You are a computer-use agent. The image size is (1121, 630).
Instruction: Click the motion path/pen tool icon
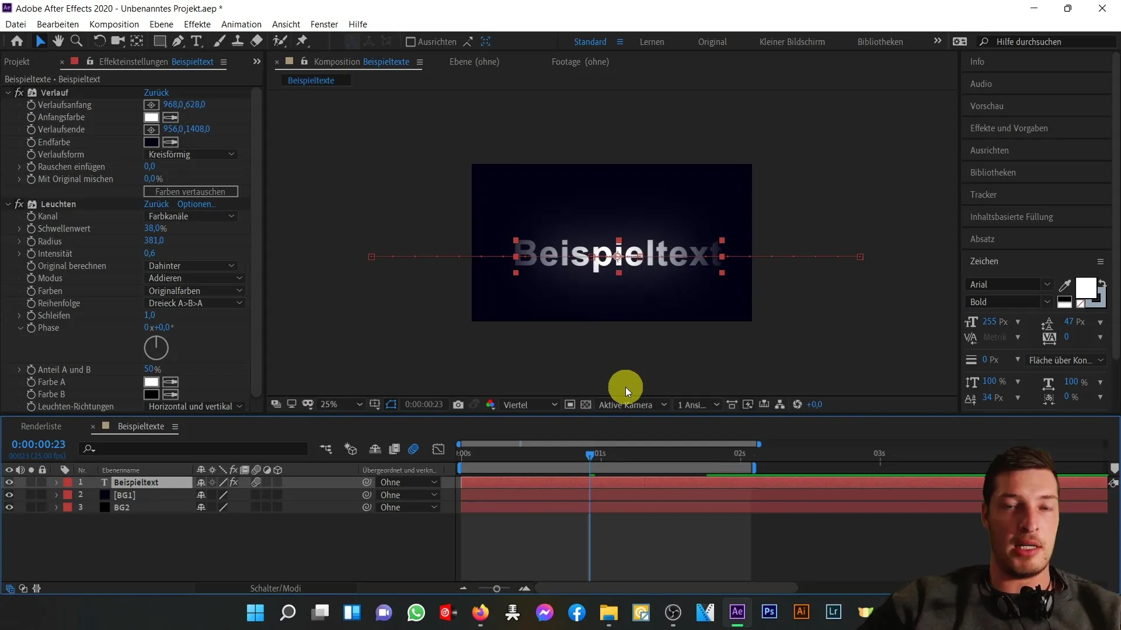(177, 41)
